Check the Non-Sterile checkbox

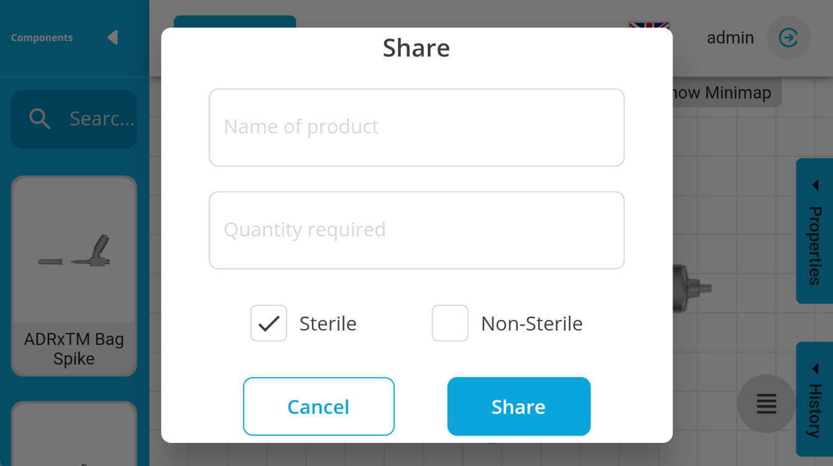click(450, 323)
